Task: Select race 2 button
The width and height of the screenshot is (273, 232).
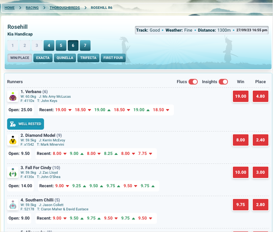Action: (x=25, y=45)
